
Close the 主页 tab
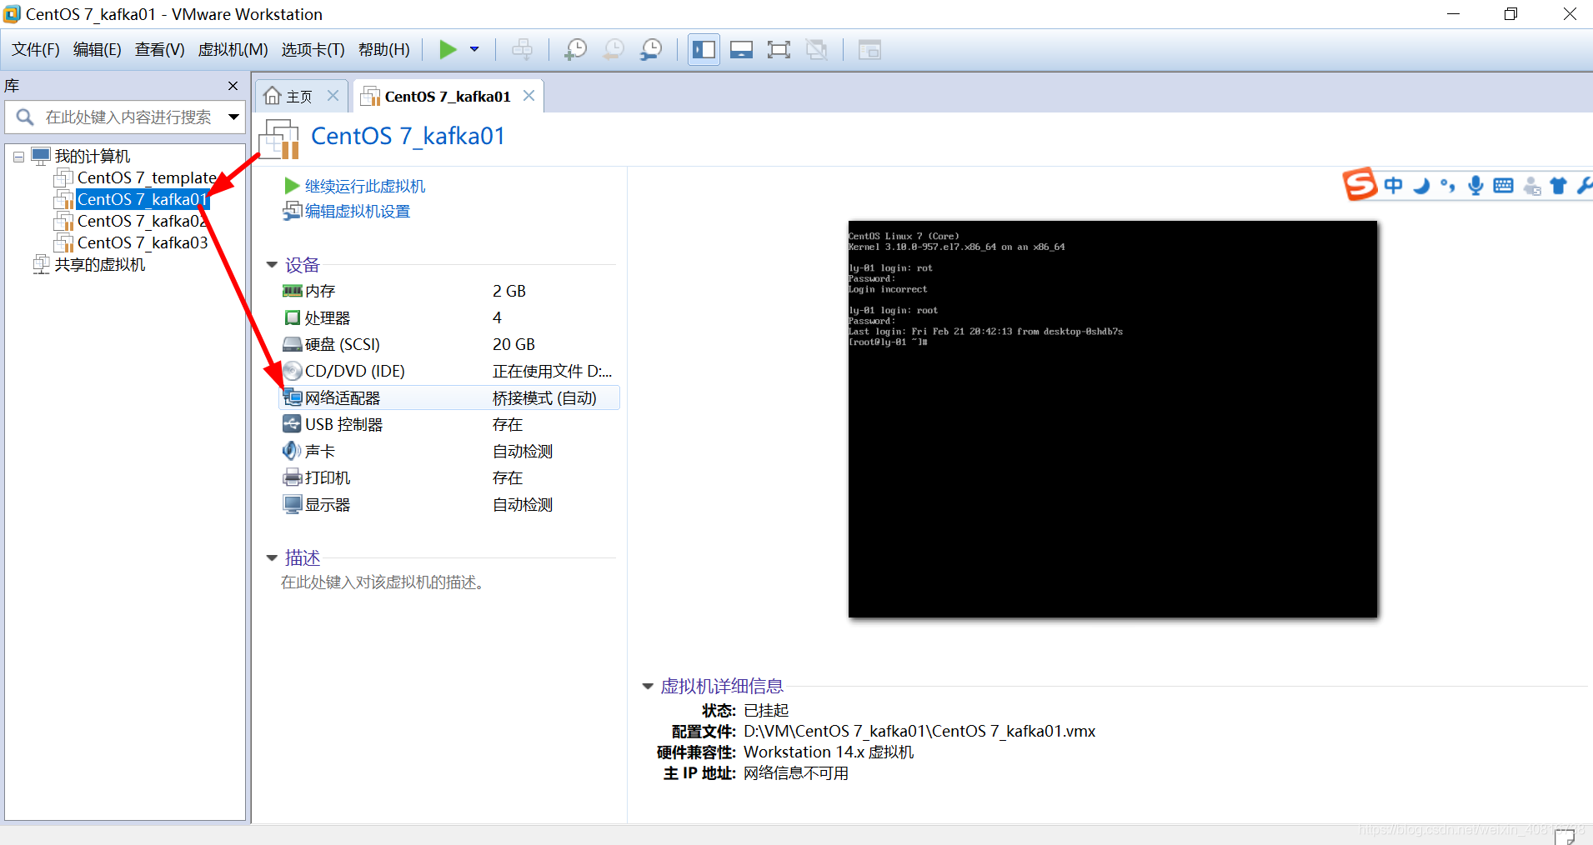333,96
